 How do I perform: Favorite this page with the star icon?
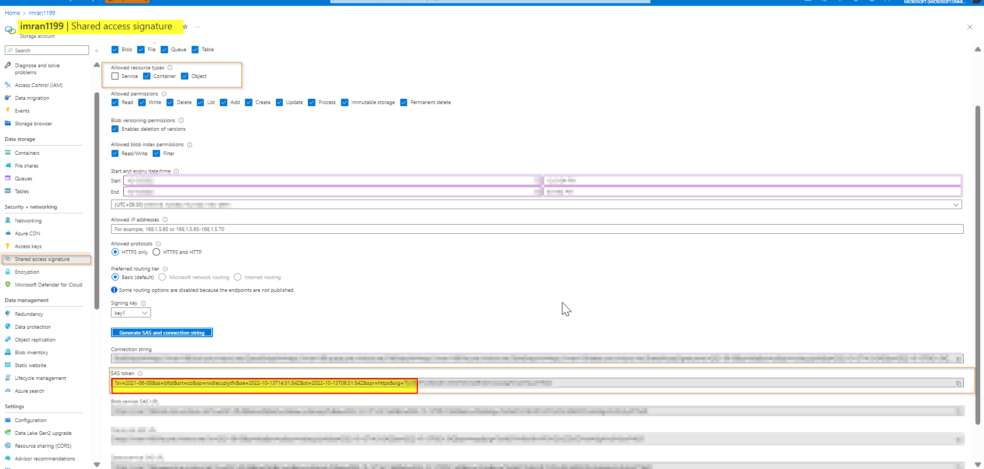[185, 27]
